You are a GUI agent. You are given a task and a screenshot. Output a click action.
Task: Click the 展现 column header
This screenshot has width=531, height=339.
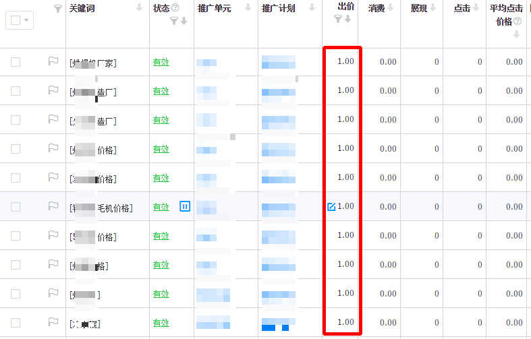click(x=418, y=8)
